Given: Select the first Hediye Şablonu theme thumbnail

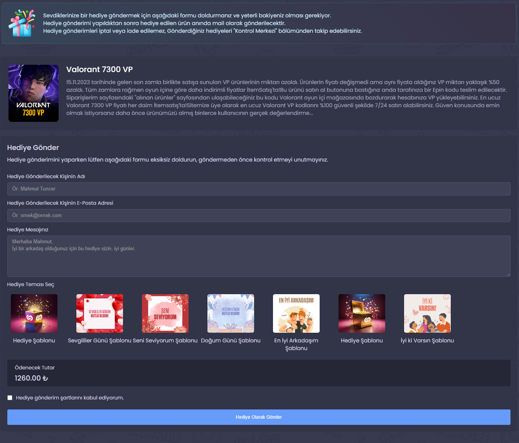Looking at the screenshot, I should [34, 313].
